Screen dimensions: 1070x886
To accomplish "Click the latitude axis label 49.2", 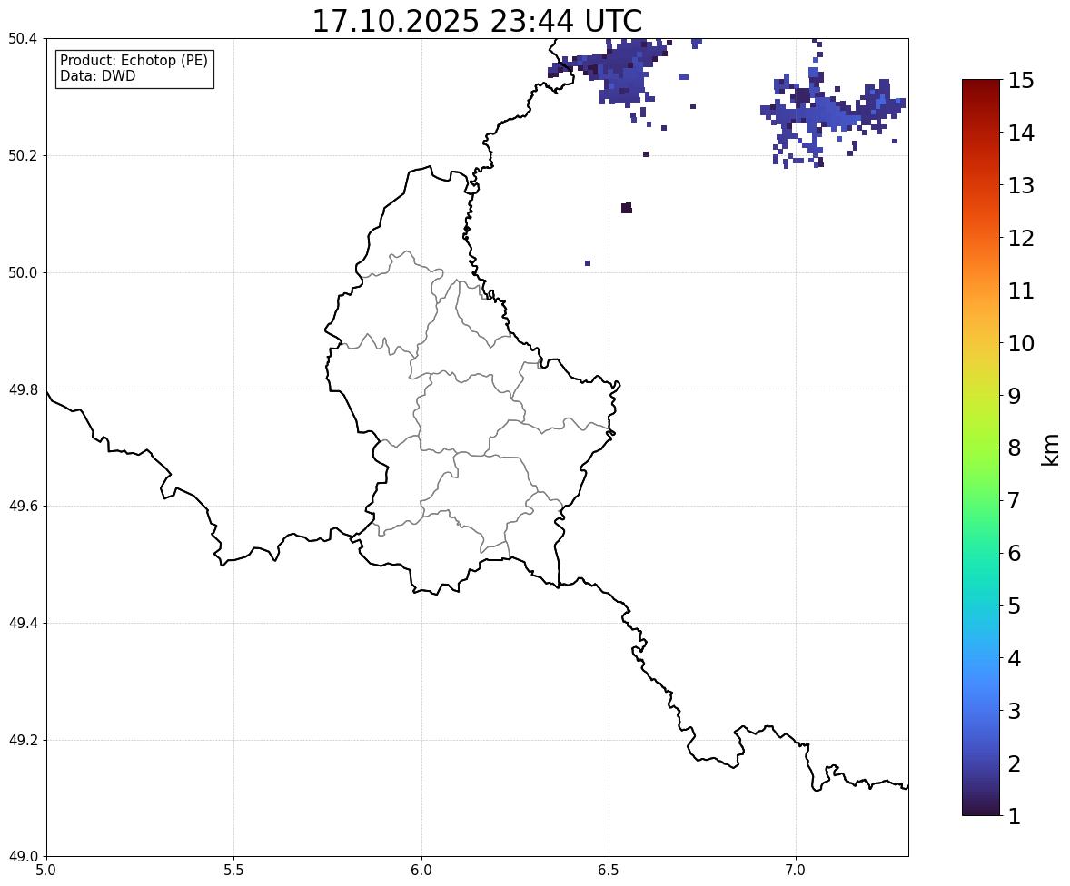I will pos(23,740).
